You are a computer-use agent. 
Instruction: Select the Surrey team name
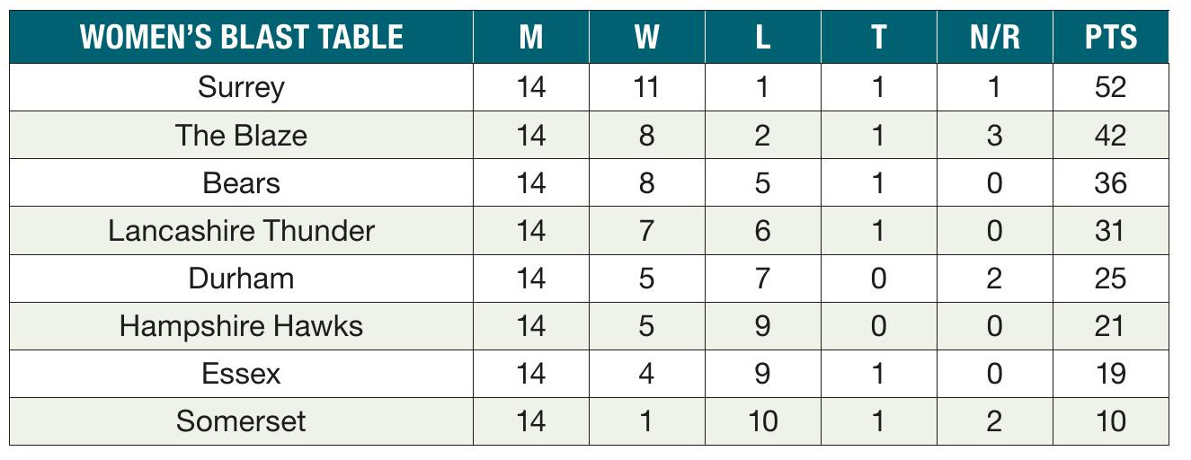tap(241, 88)
